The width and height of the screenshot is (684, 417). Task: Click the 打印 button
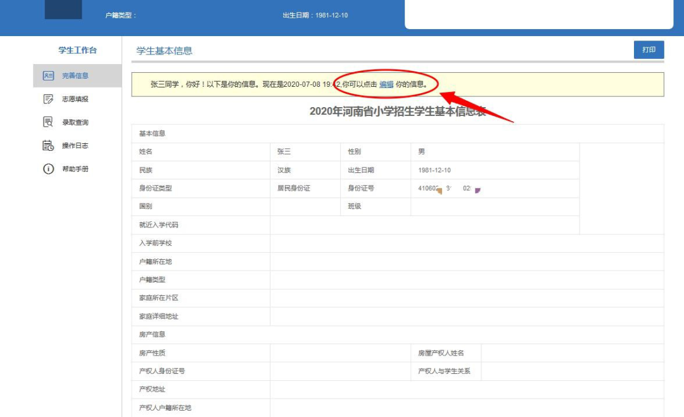[649, 49]
